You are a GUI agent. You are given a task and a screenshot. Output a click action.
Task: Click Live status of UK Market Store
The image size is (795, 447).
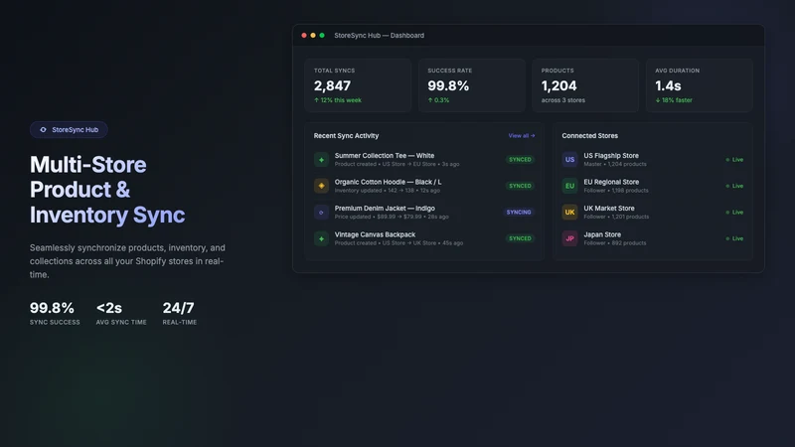[734, 213]
